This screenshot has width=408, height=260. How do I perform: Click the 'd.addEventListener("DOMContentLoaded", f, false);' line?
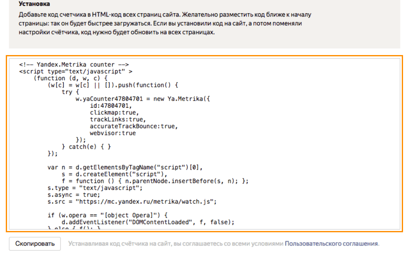(x=148, y=222)
